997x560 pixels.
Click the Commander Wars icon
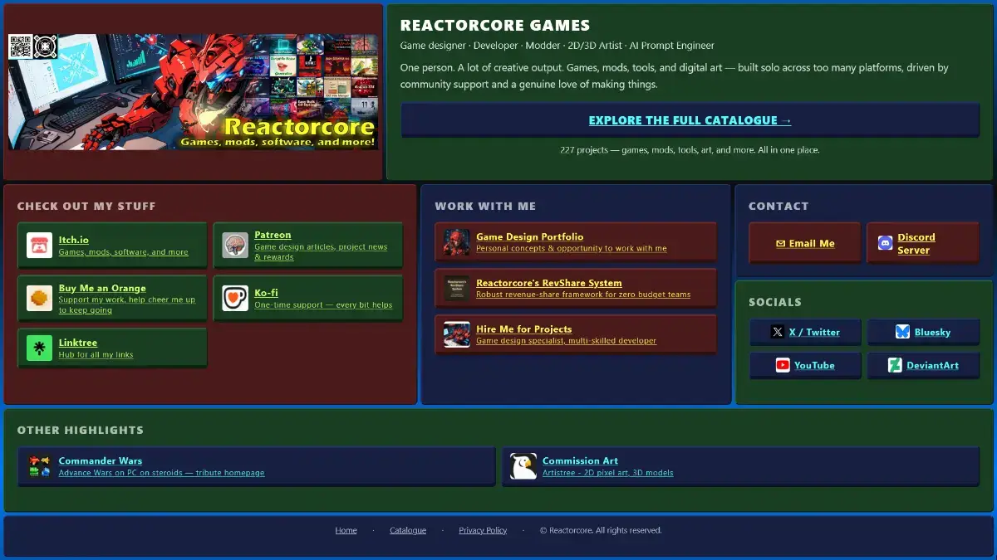coord(39,466)
